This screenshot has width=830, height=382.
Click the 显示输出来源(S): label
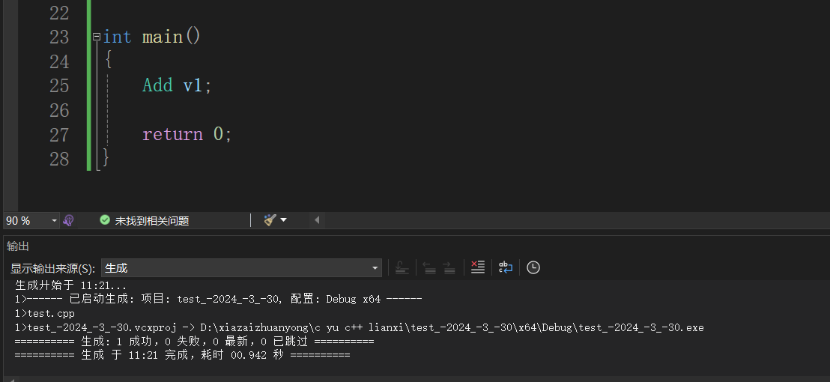pos(53,268)
